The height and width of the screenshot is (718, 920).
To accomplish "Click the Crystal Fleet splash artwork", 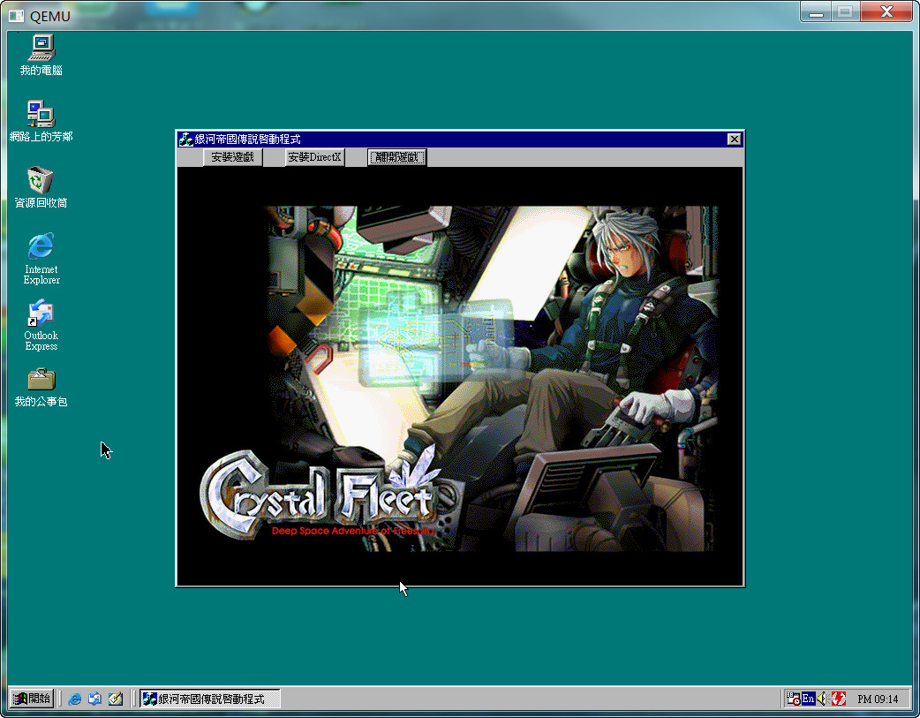I will pyautogui.click(x=491, y=378).
